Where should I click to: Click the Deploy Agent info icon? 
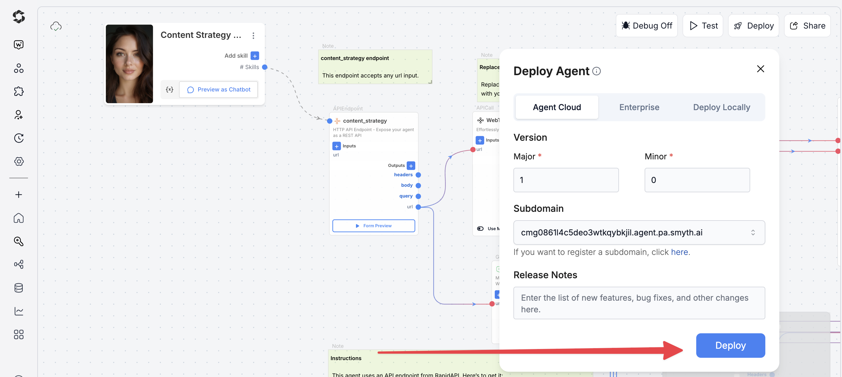point(597,71)
